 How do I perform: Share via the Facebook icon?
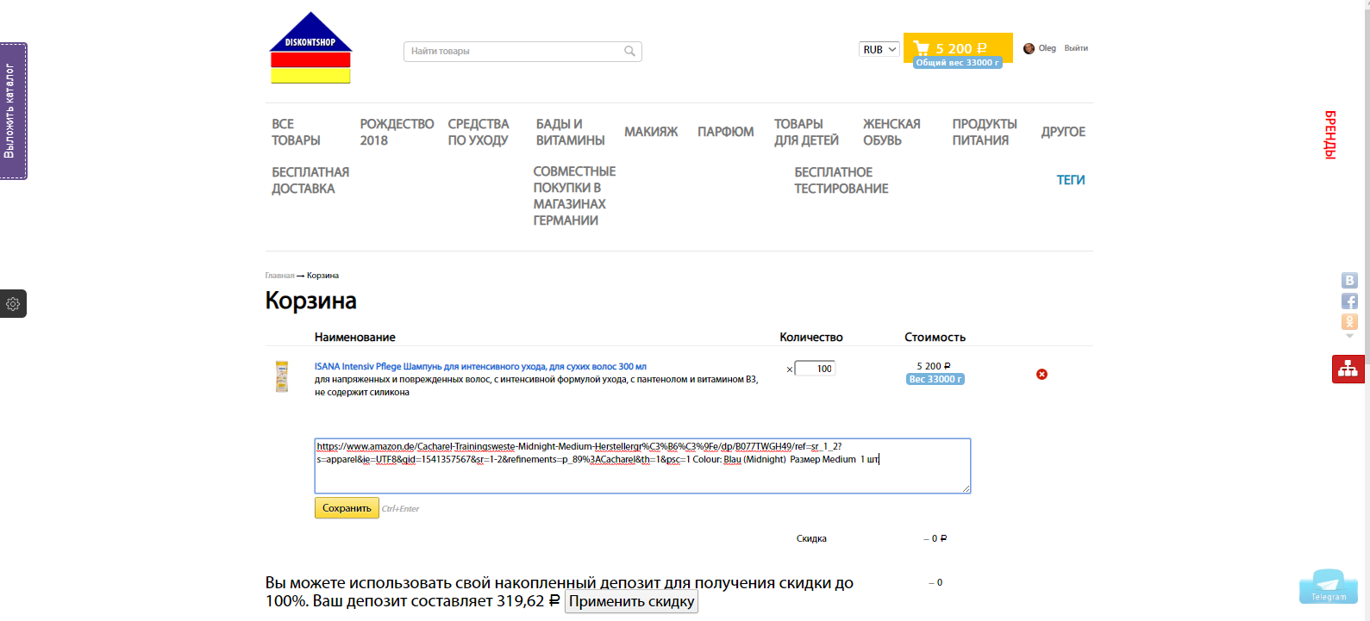[x=1349, y=301]
